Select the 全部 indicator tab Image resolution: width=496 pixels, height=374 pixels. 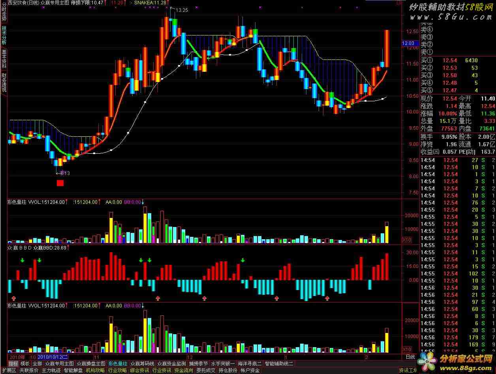pyautogui.click(x=37, y=364)
